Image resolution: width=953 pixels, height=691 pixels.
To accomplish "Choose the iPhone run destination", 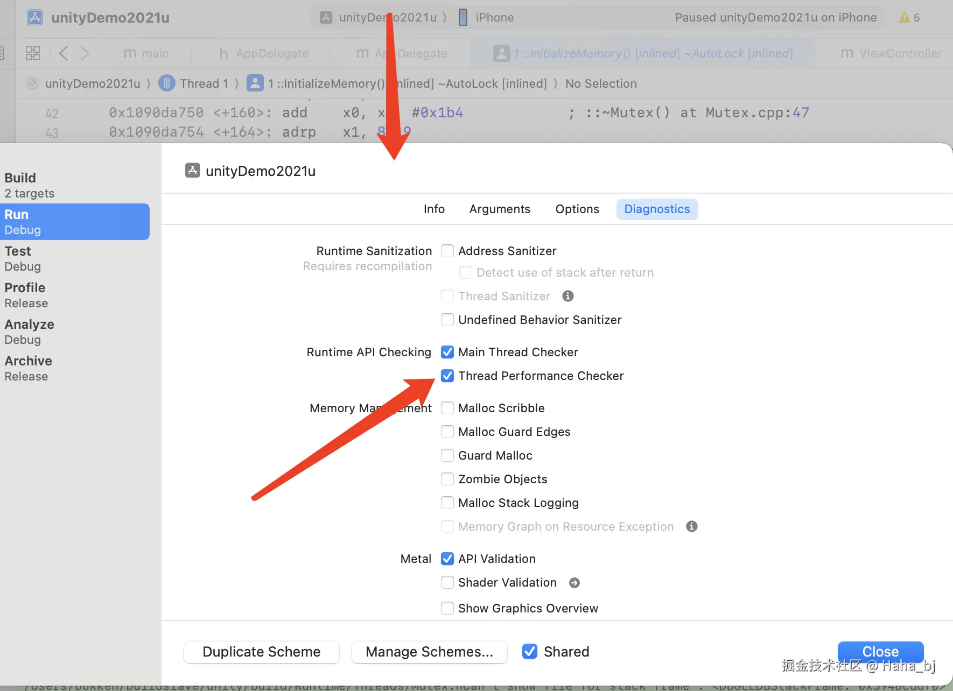I will coord(487,17).
